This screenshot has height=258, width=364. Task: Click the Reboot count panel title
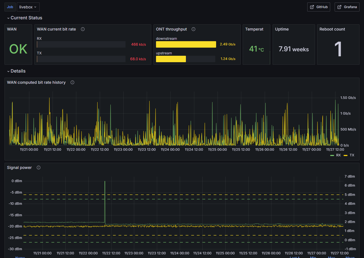click(332, 29)
